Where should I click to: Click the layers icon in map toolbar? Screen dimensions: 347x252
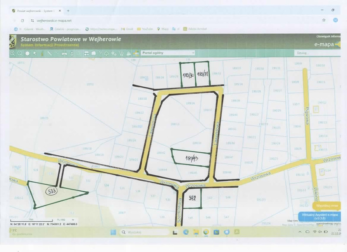tap(136, 53)
